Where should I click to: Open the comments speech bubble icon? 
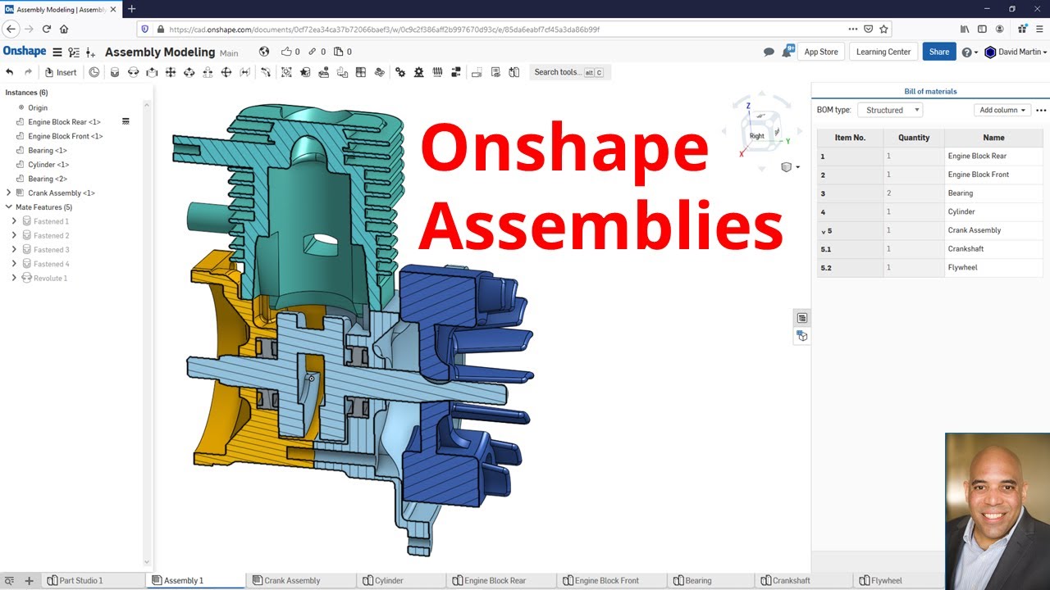tap(769, 52)
